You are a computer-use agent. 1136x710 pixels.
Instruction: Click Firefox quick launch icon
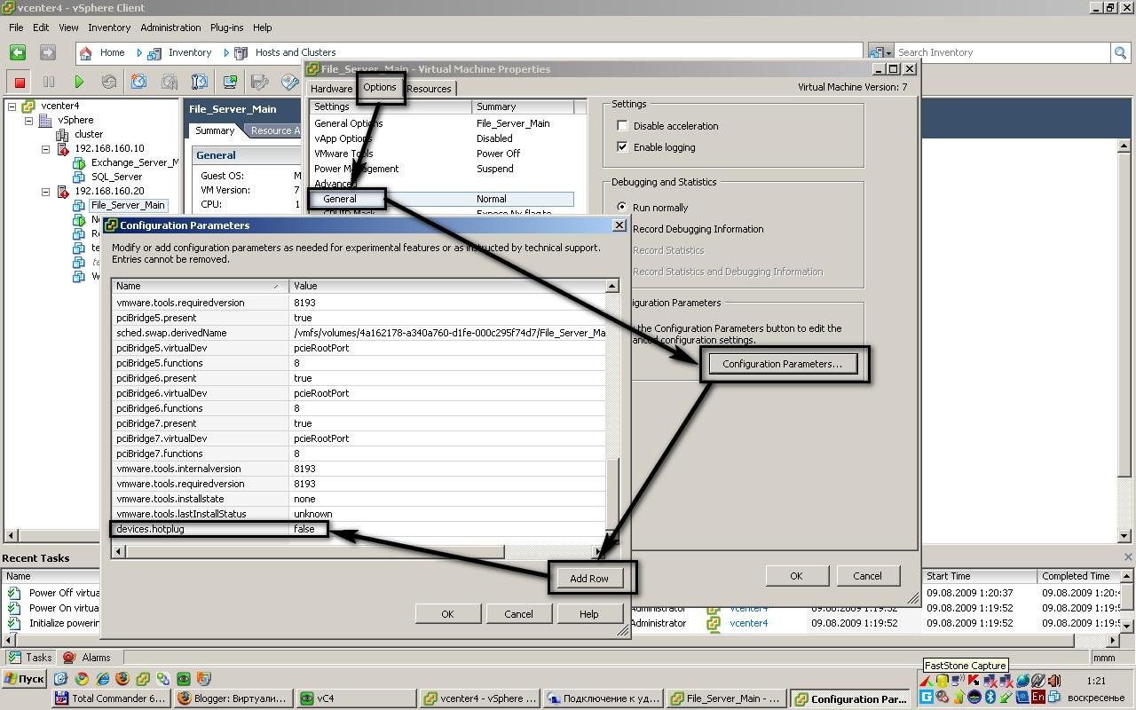pos(122,679)
